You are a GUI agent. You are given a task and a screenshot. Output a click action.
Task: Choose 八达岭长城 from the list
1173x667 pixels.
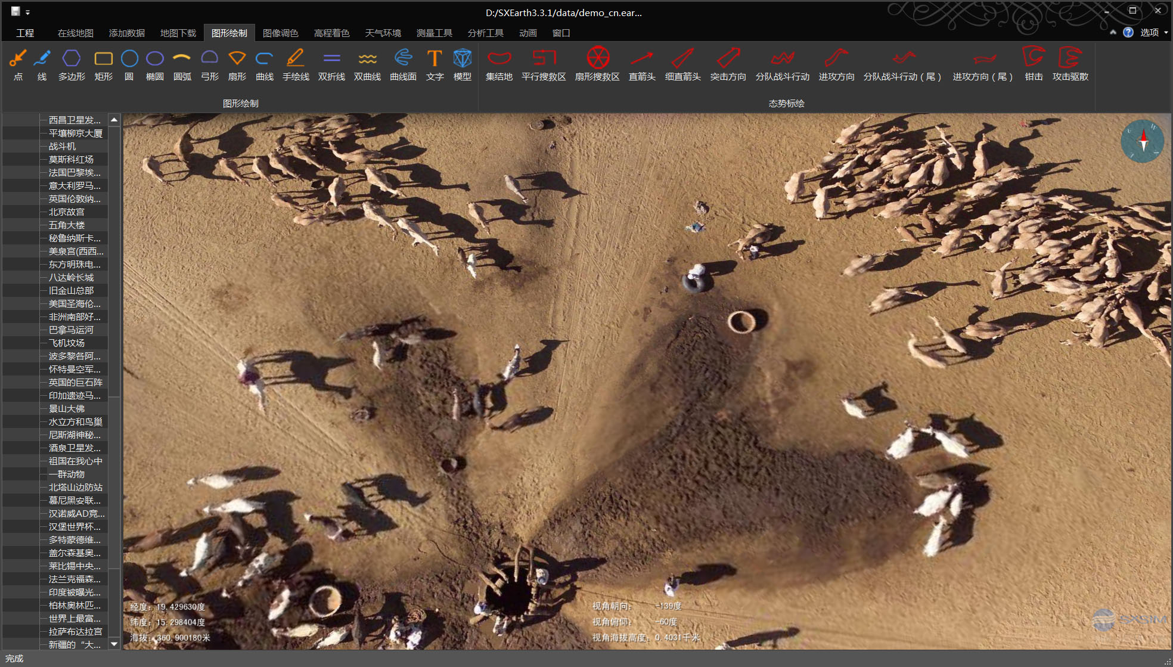[x=71, y=278]
